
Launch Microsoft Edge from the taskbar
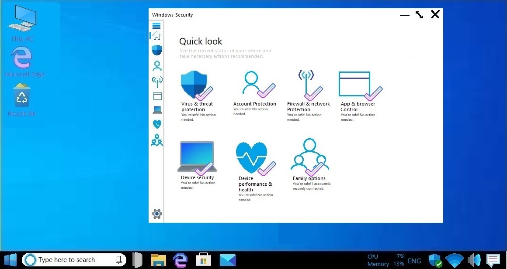(x=180, y=260)
